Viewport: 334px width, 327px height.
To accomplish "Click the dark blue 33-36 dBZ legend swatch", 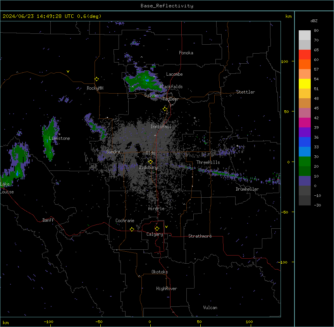I will click(305, 142).
